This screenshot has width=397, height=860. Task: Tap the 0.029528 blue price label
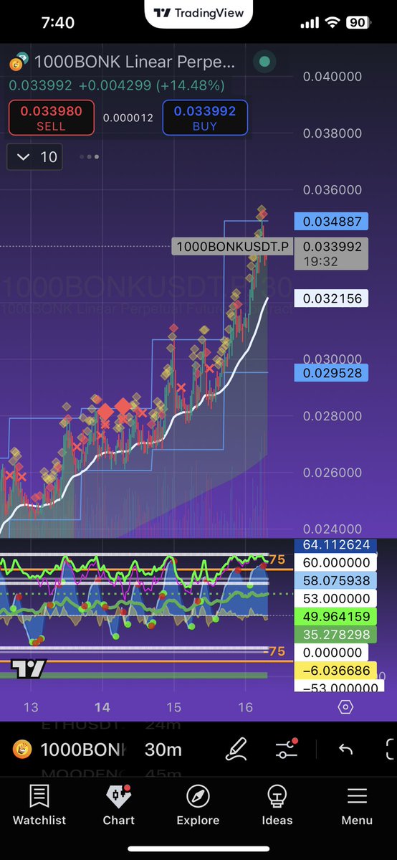pos(331,373)
